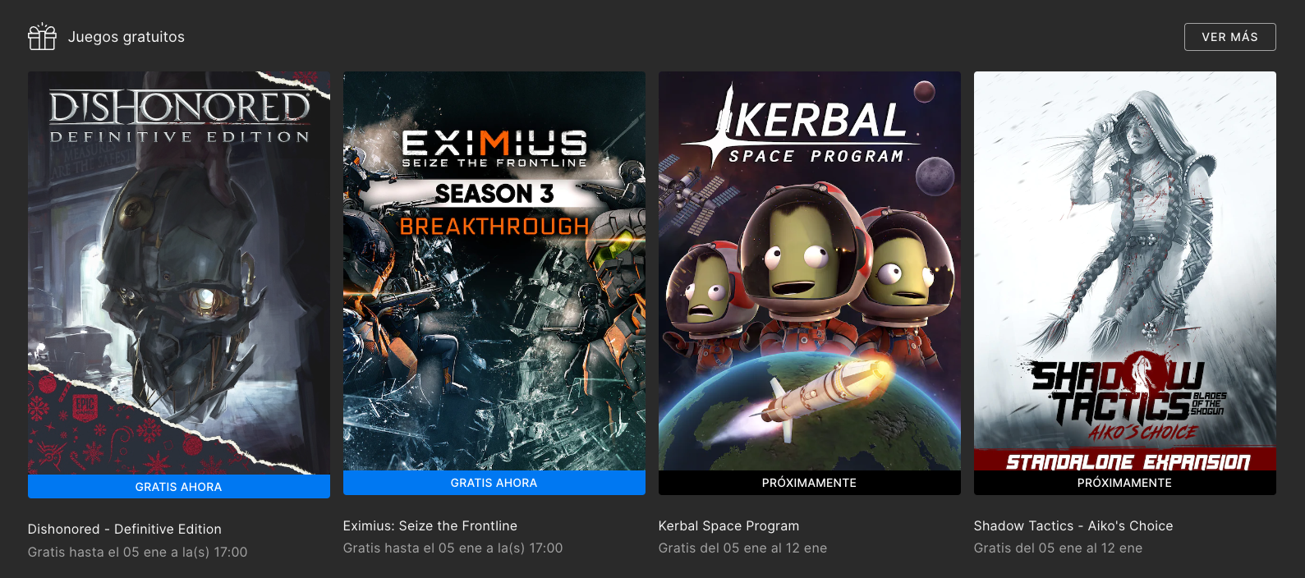This screenshot has height=578, width=1305.
Task: Open the Shadow Tactics - Aiko's Choice title
Action: tap(1073, 525)
